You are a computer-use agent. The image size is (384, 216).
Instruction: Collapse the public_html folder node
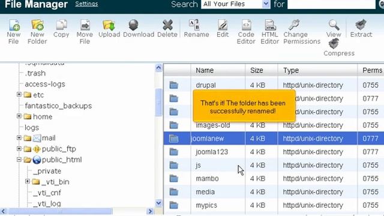pyautogui.click(x=19, y=160)
